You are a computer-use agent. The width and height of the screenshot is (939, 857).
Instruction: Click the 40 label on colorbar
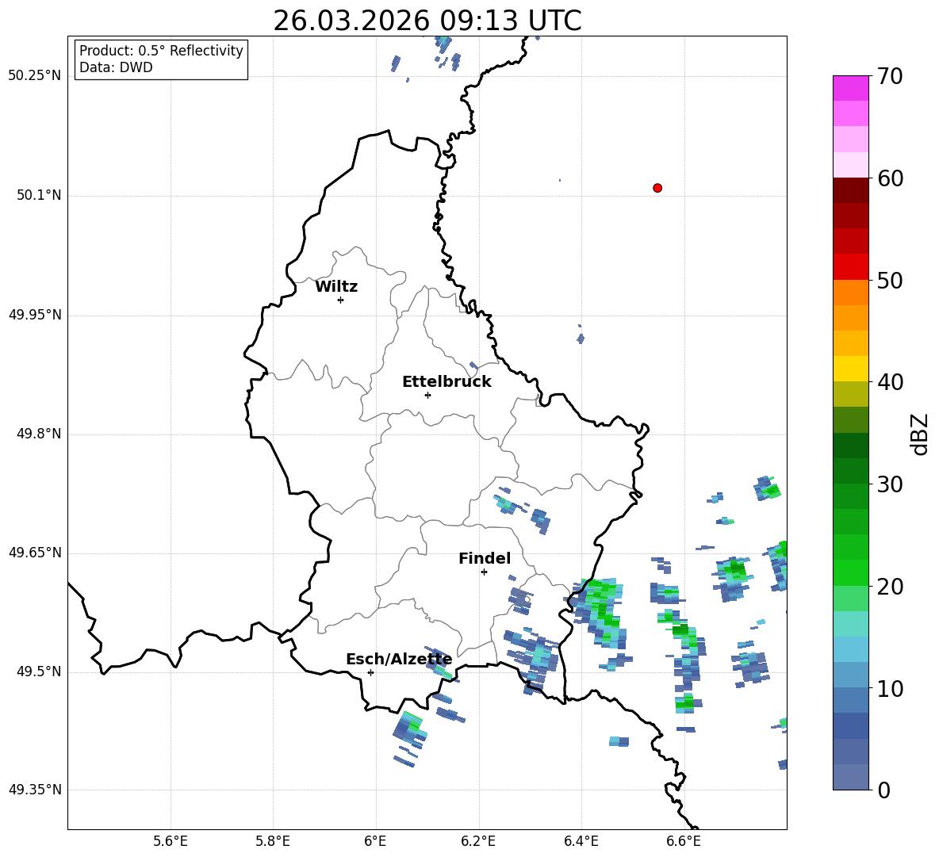(890, 382)
